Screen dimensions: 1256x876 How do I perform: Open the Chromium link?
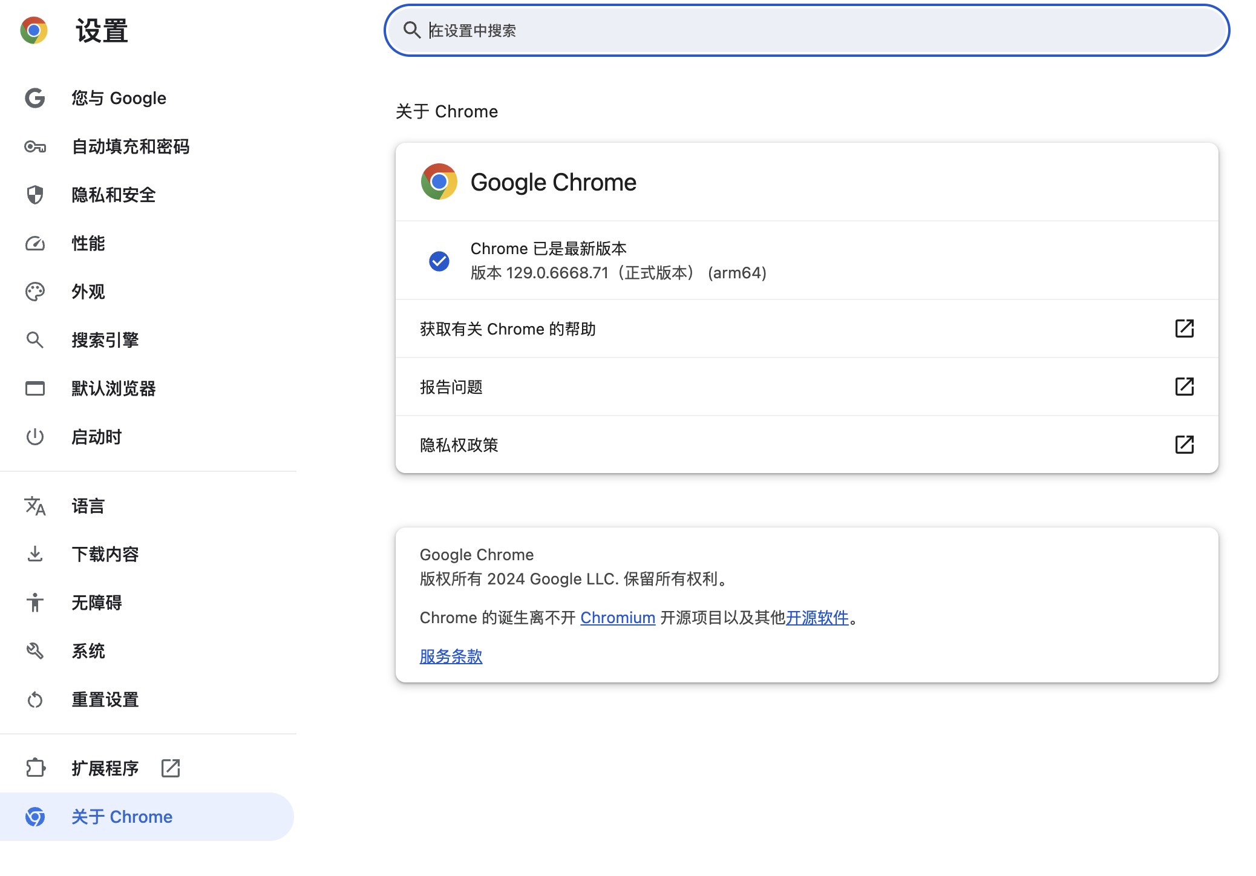tap(618, 618)
